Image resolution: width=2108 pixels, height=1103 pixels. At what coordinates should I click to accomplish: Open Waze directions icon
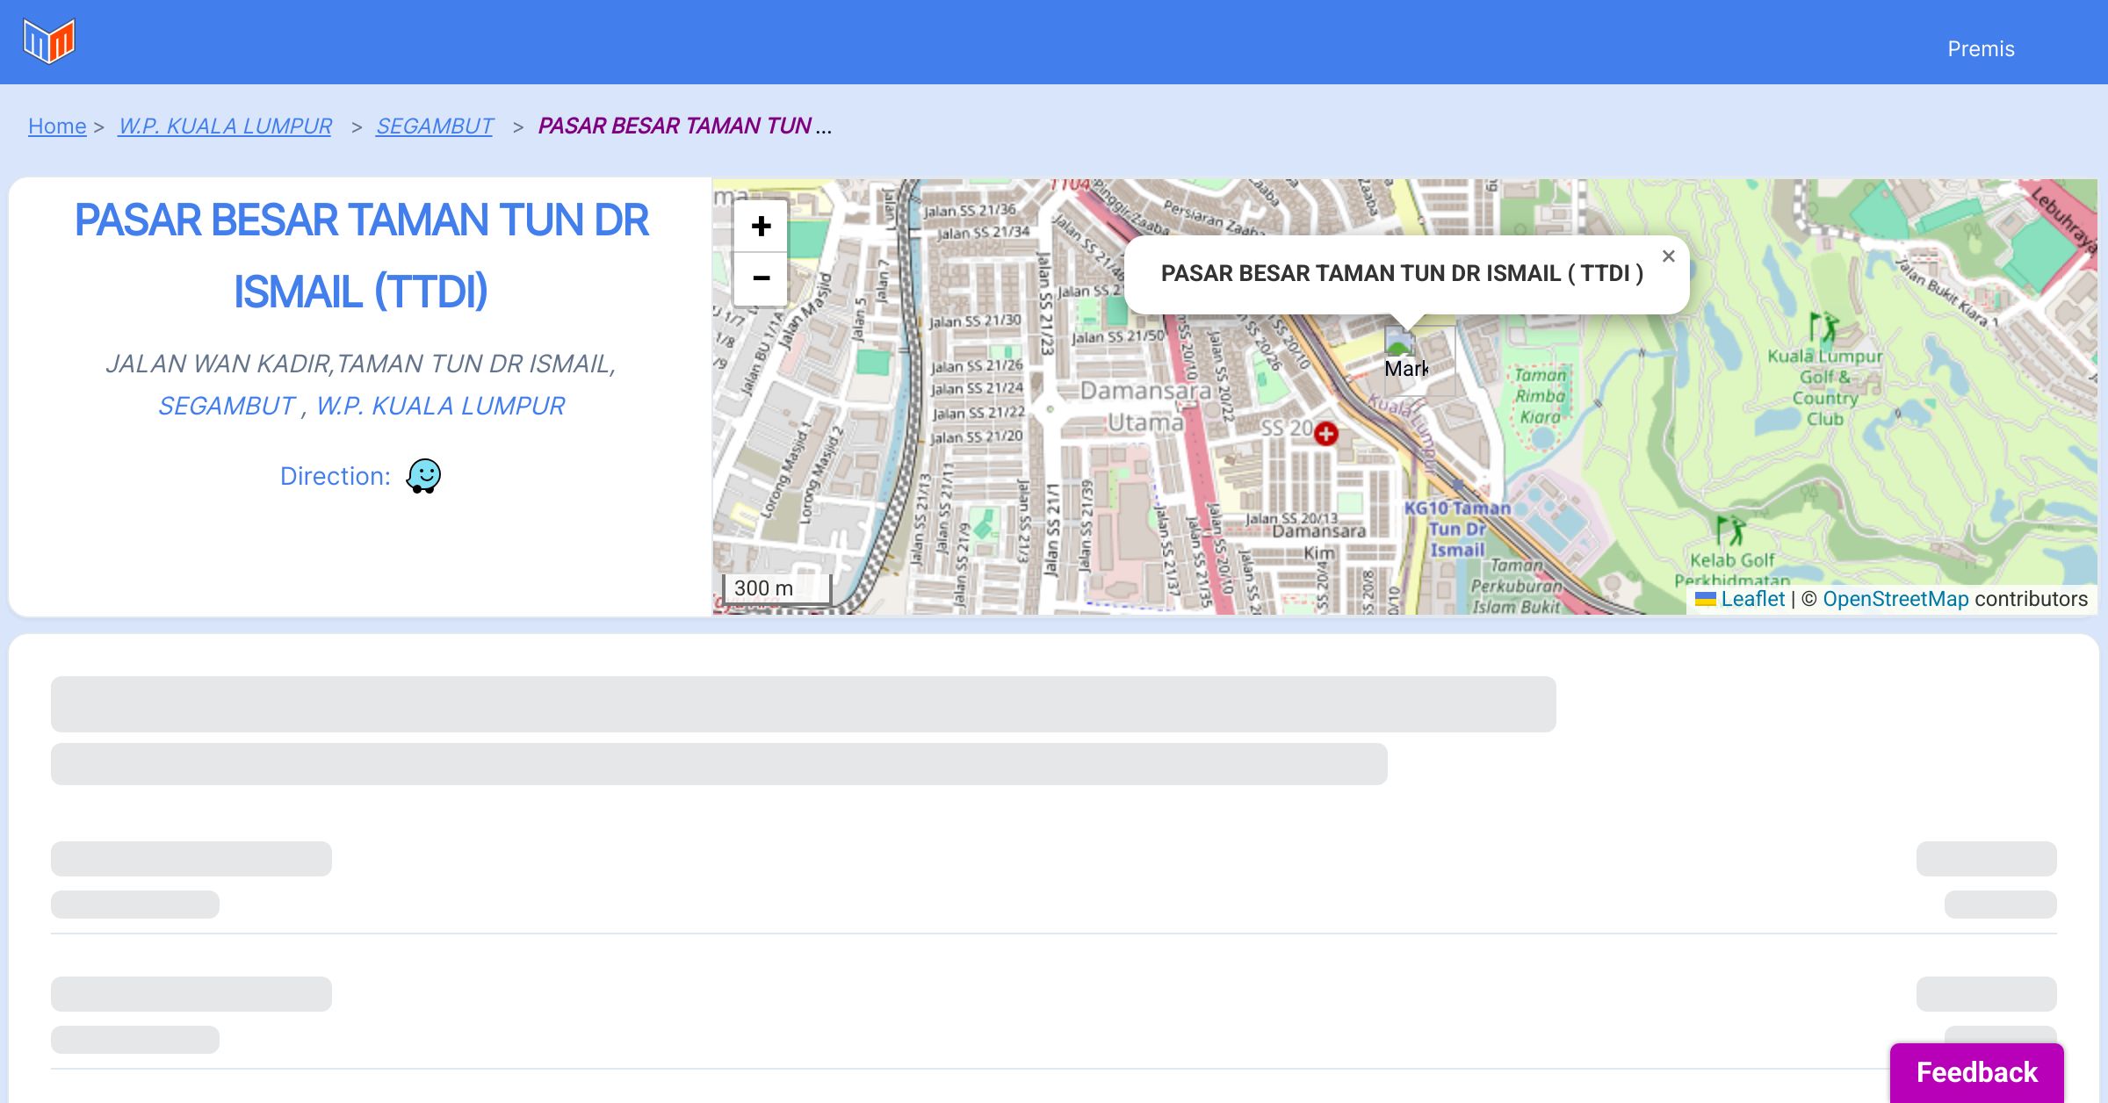[x=423, y=476]
